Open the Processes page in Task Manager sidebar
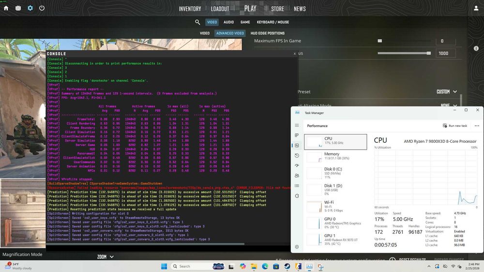Viewport: 484px width, 272px height. tap(297, 135)
